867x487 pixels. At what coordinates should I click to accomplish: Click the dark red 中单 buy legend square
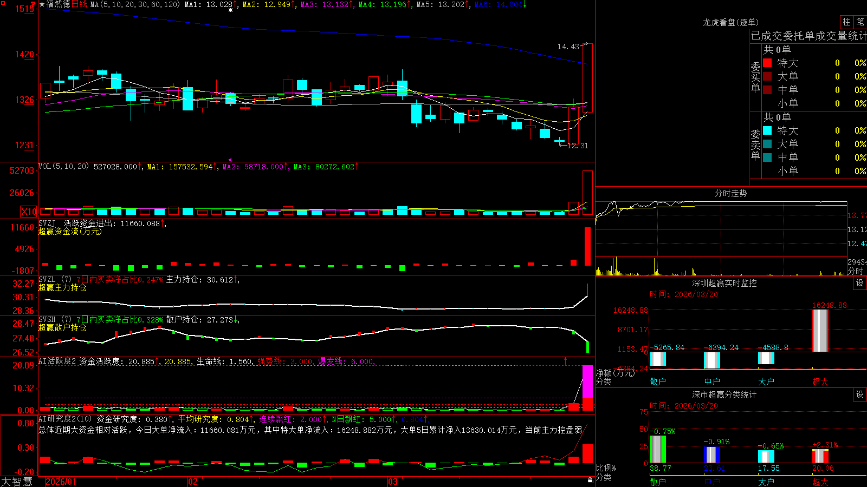[x=767, y=90]
